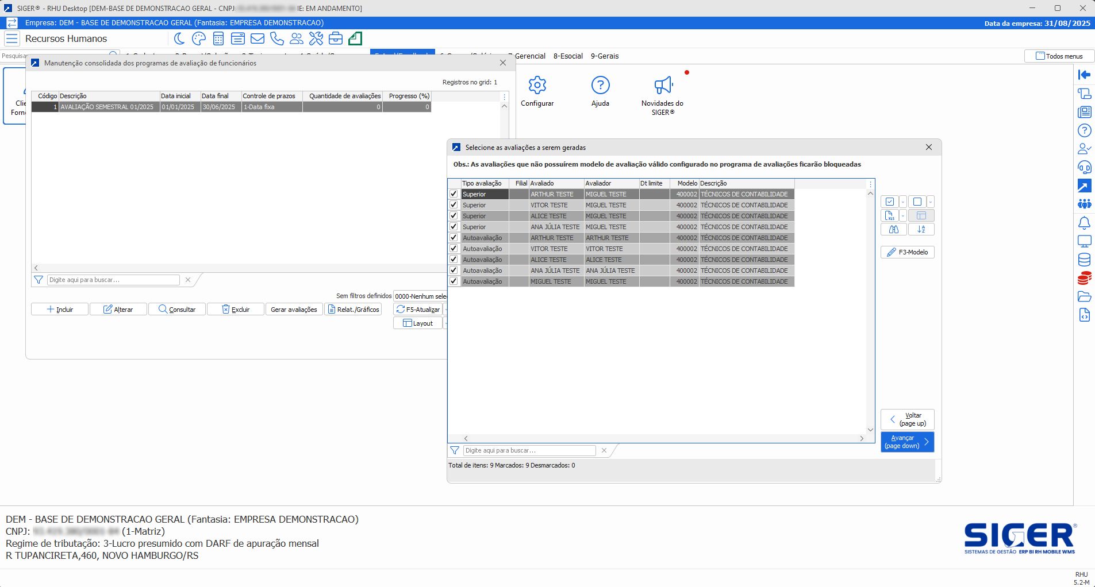Click the search field in evaluations dialog
The width and height of the screenshot is (1095, 587).
click(x=529, y=450)
